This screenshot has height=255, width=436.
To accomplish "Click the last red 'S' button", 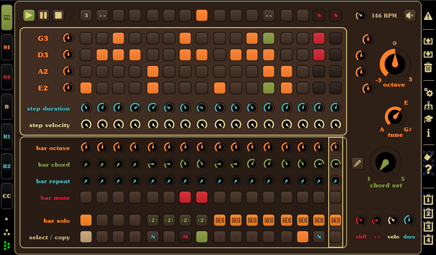I will [336, 16].
